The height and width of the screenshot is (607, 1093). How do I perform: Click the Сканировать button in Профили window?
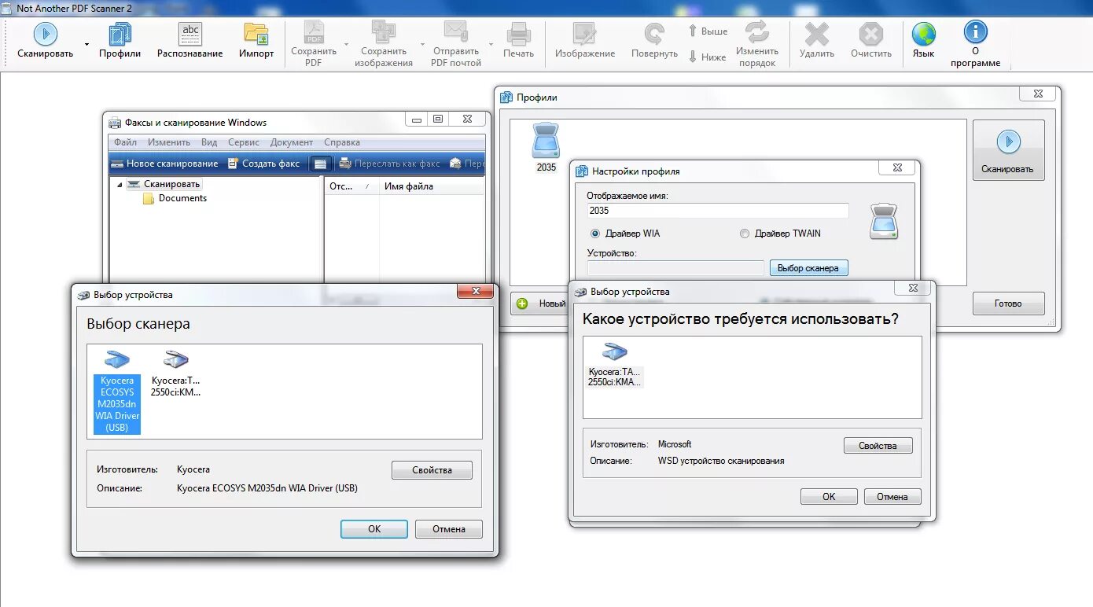[1008, 150]
